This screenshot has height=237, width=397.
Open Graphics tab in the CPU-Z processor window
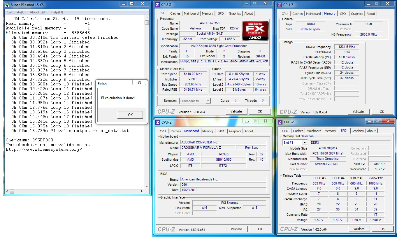tap(235, 13)
